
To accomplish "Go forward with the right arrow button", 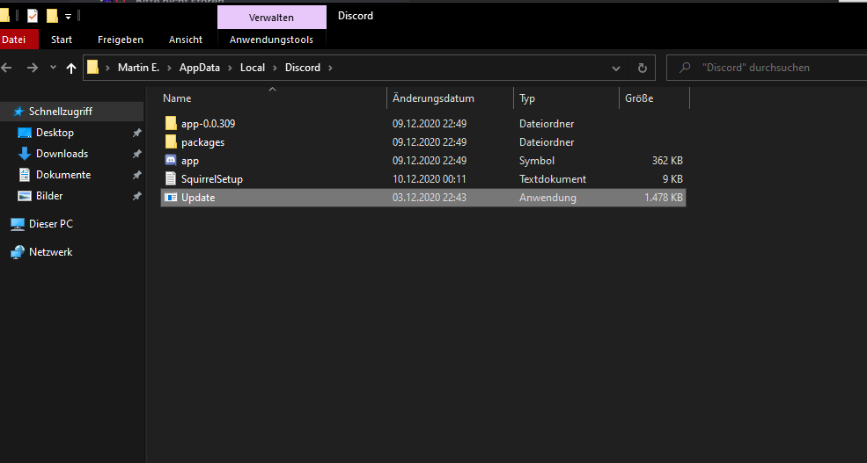I will (x=33, y=68).
